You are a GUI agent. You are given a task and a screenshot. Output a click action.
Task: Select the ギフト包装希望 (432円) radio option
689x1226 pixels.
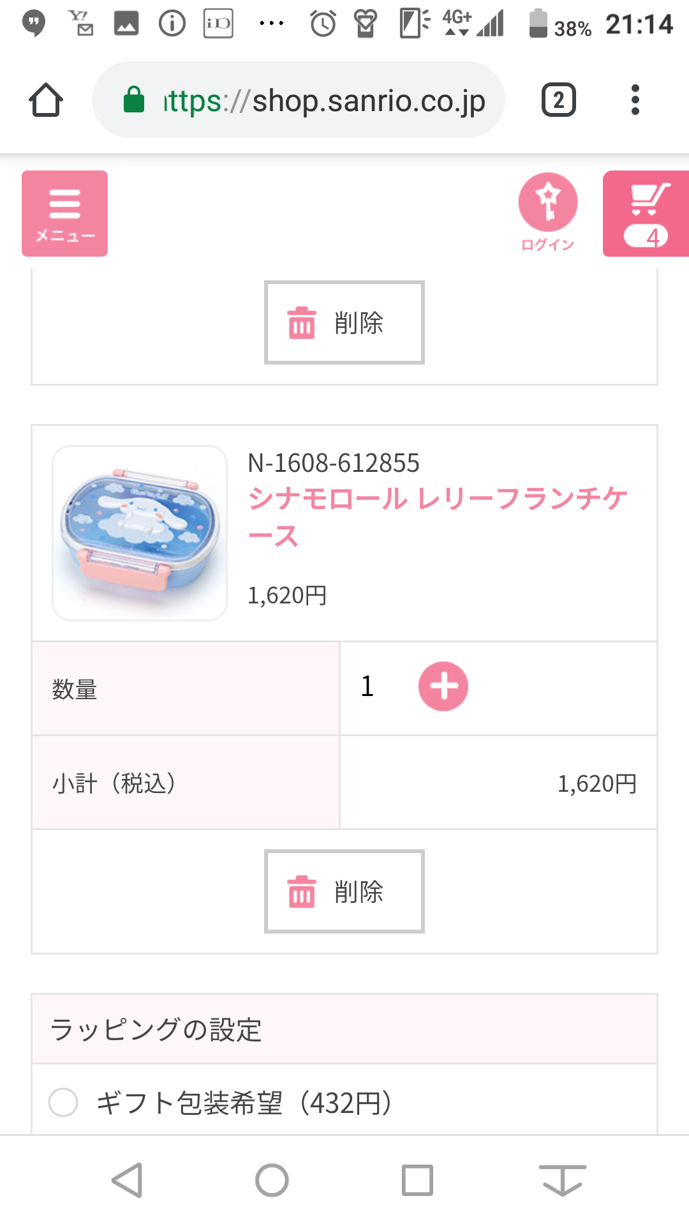[63, 1102]
